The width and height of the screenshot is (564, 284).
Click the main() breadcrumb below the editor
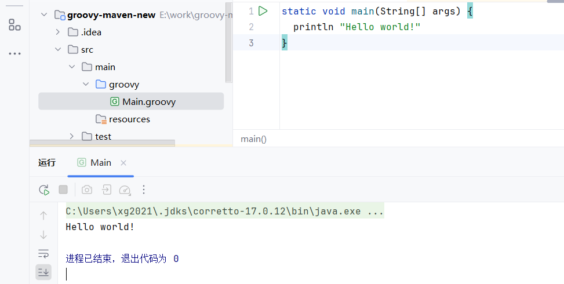(254, 139)
